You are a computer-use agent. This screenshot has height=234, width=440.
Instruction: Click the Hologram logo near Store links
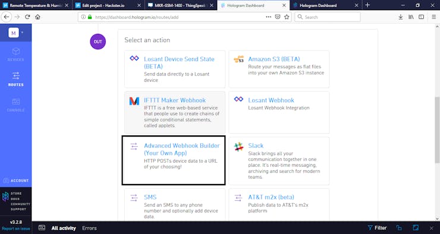(x=5, y=197)
